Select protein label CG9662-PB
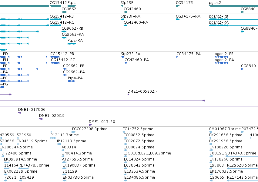The width and height of the screenshot is (258, 182). [74, 66]
